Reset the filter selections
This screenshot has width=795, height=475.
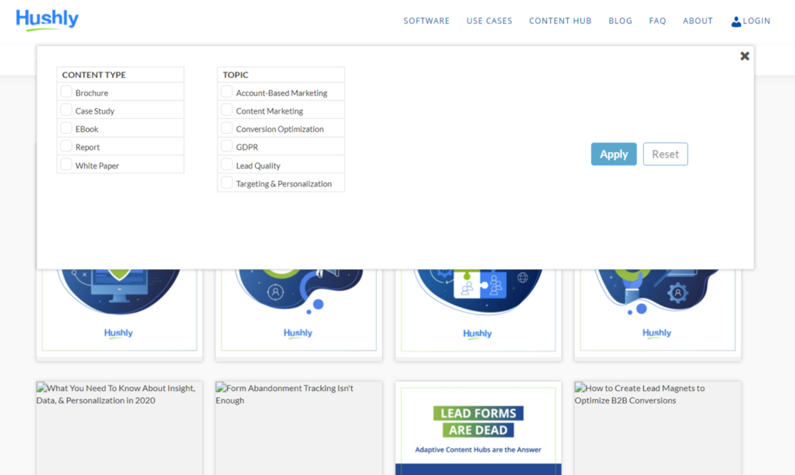665,154
